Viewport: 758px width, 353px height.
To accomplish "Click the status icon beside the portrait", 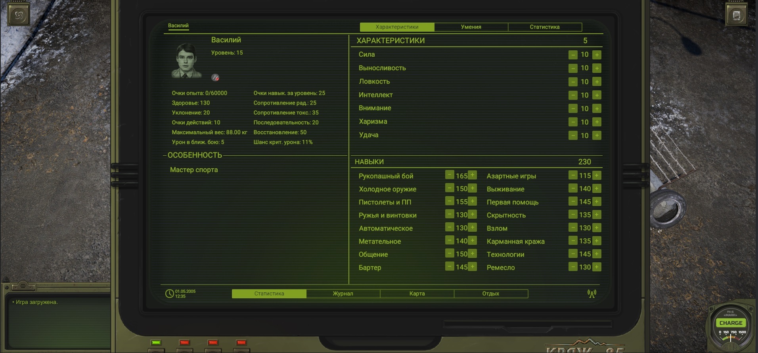I will (x=215, y=78).
